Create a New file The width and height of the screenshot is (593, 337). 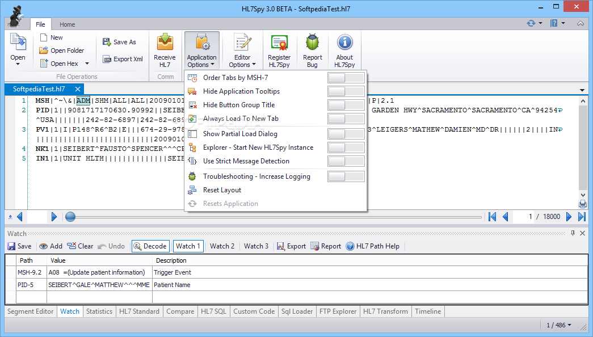(x=52, y=37)
